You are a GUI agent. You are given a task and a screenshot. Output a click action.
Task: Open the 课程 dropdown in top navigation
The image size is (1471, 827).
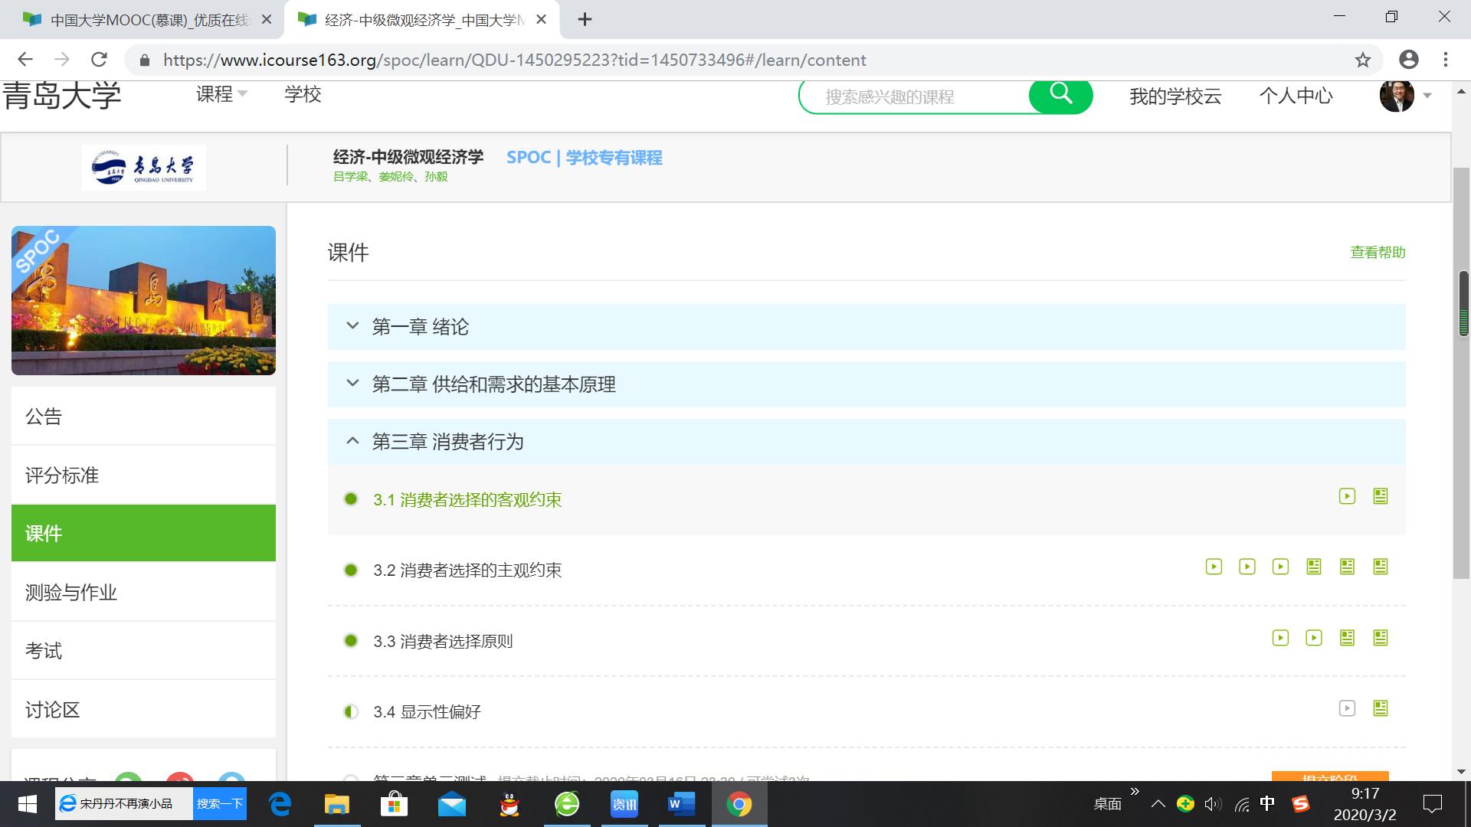(221, 94)
